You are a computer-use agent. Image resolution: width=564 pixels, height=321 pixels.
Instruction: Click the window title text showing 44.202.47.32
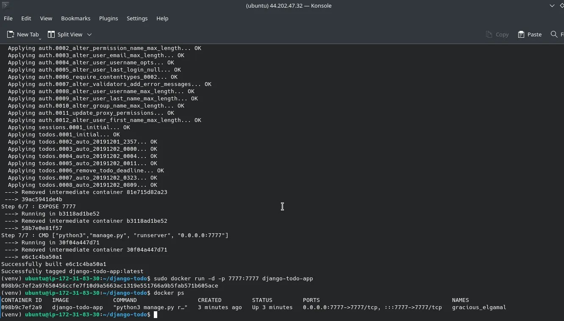click(x=289, y=6)
